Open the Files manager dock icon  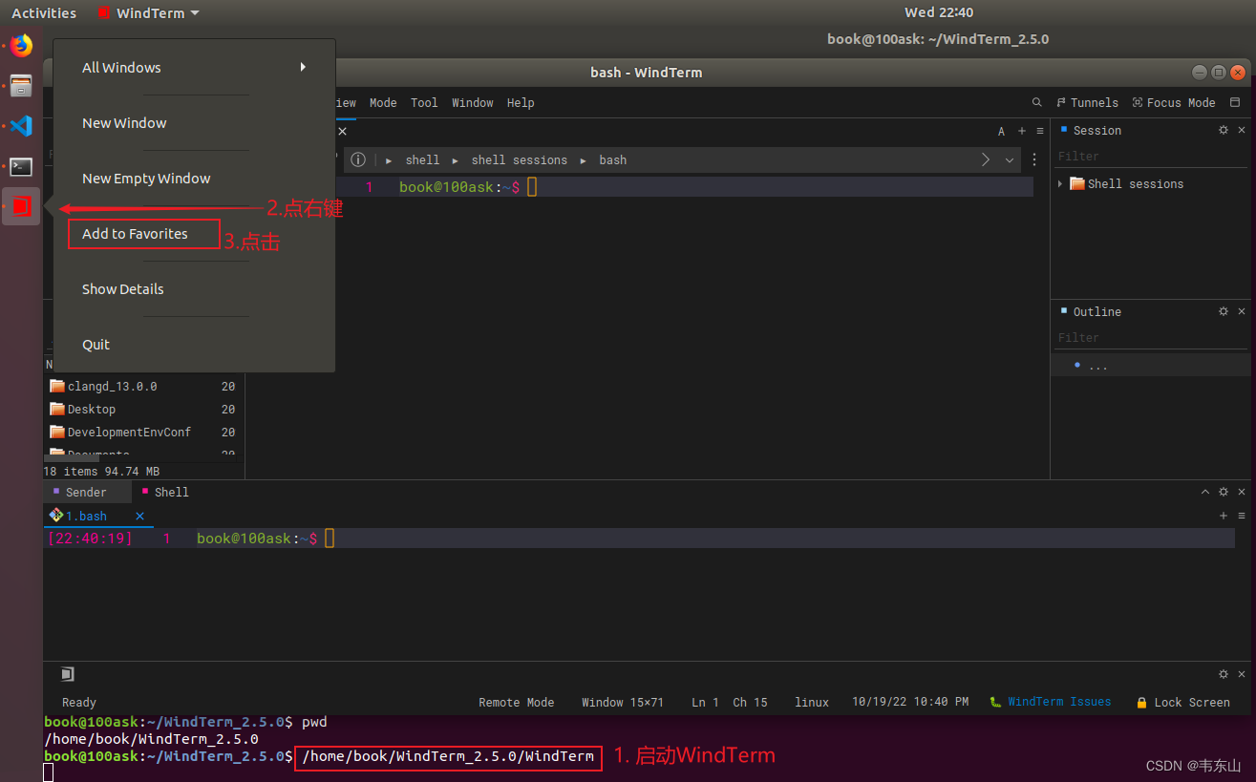coord(21,86)
